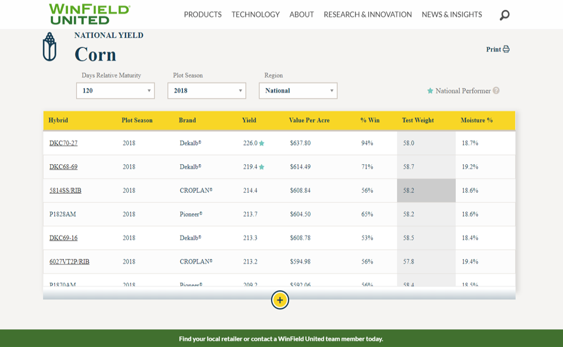Open the 6027VT2P/RIB hybrid link
Image resolution: width=563 pixels, height=347 pixels.
[69, 261]
